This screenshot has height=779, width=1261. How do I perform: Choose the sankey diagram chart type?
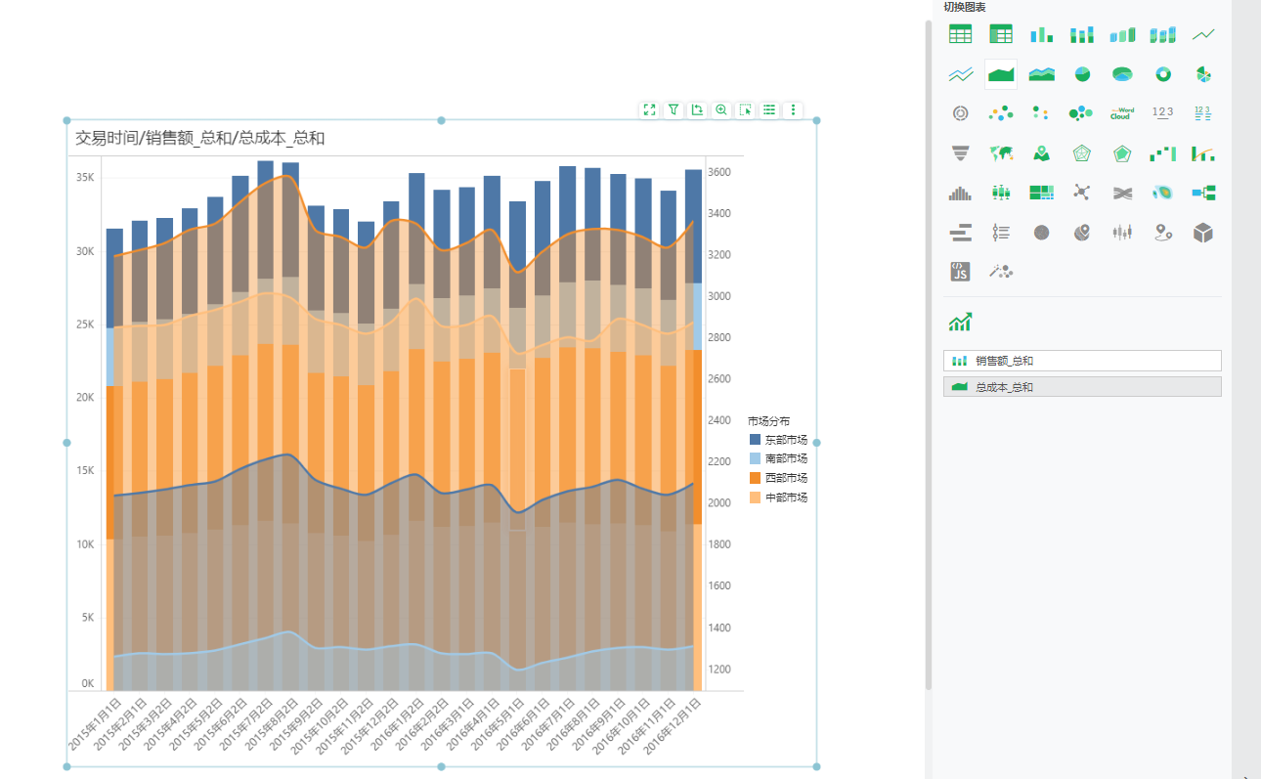1122,193
